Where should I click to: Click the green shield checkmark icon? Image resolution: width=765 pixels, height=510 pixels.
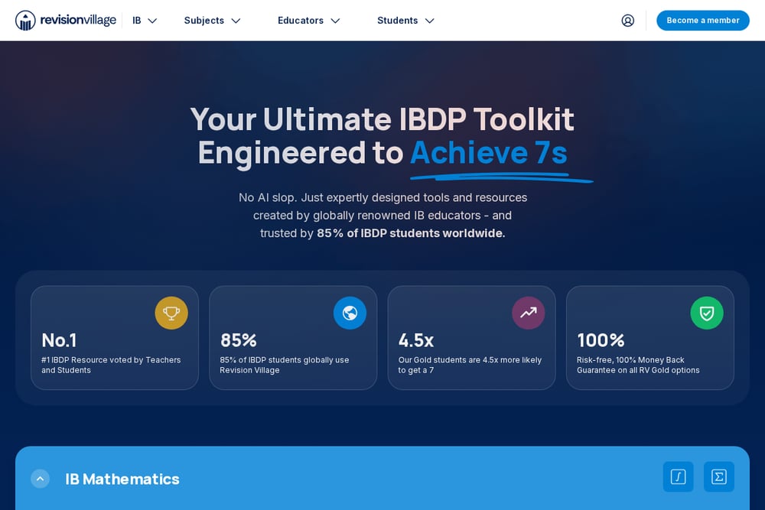click(x=707, y=313)
